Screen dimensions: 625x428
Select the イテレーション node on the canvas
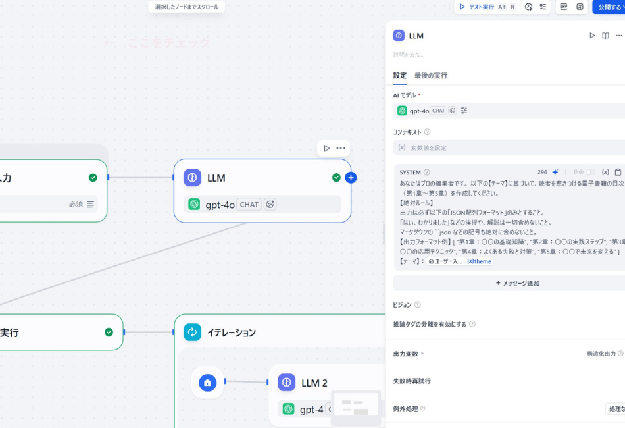click(x=231, y=333)
